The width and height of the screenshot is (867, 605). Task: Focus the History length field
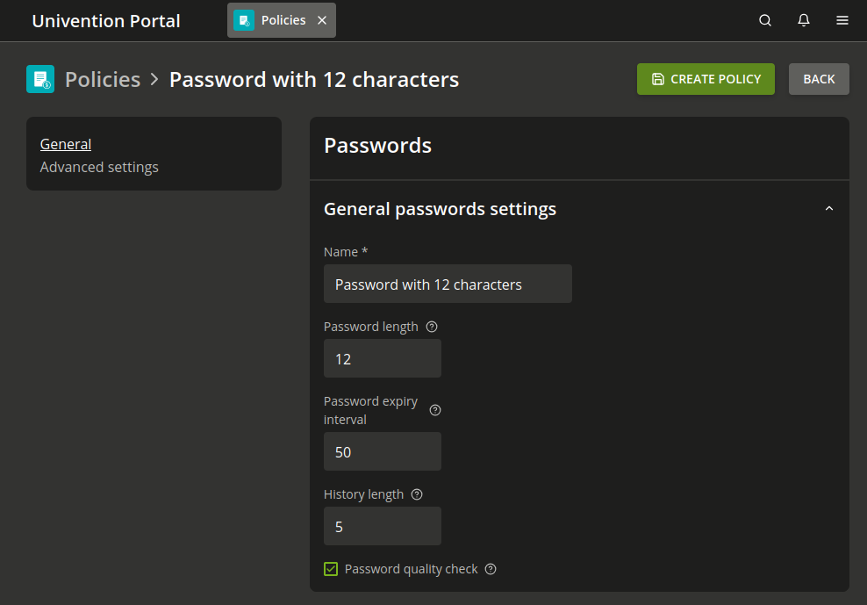click(383, 527)
